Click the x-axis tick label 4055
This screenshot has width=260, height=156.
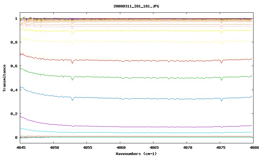click(87, 147)
